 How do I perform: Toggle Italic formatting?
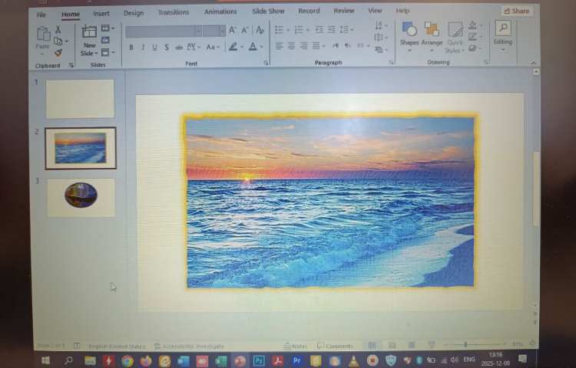click(143, 48)
